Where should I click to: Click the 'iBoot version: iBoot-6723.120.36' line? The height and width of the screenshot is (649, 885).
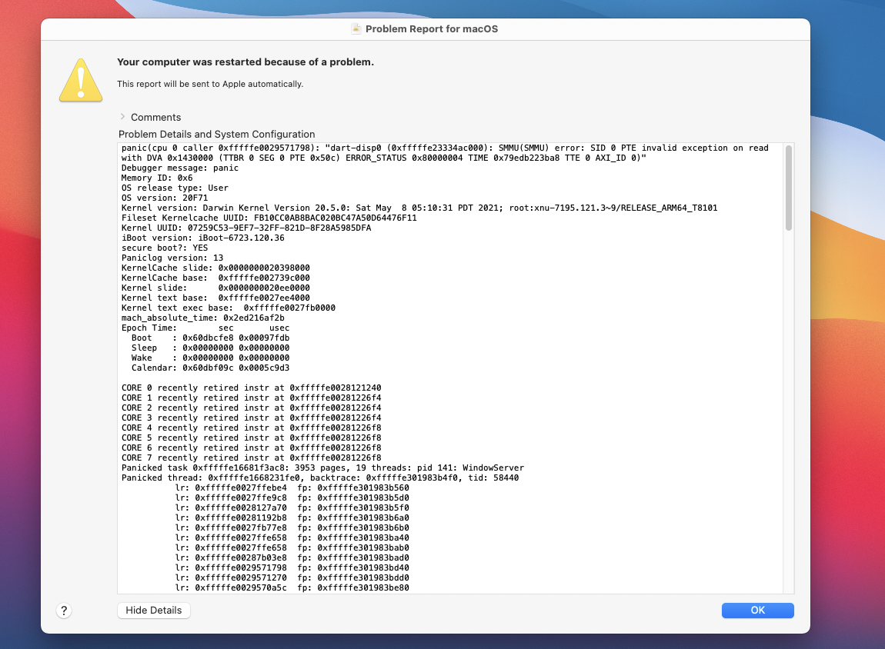pos(203,238)
